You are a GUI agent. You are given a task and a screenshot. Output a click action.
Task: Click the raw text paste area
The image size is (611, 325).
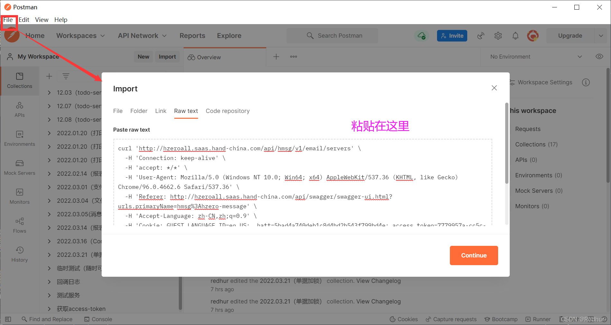[303, 182]
